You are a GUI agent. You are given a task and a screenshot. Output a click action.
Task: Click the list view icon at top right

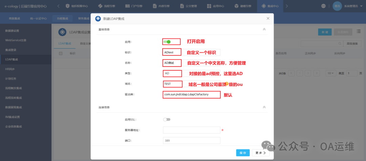point(358,32)
